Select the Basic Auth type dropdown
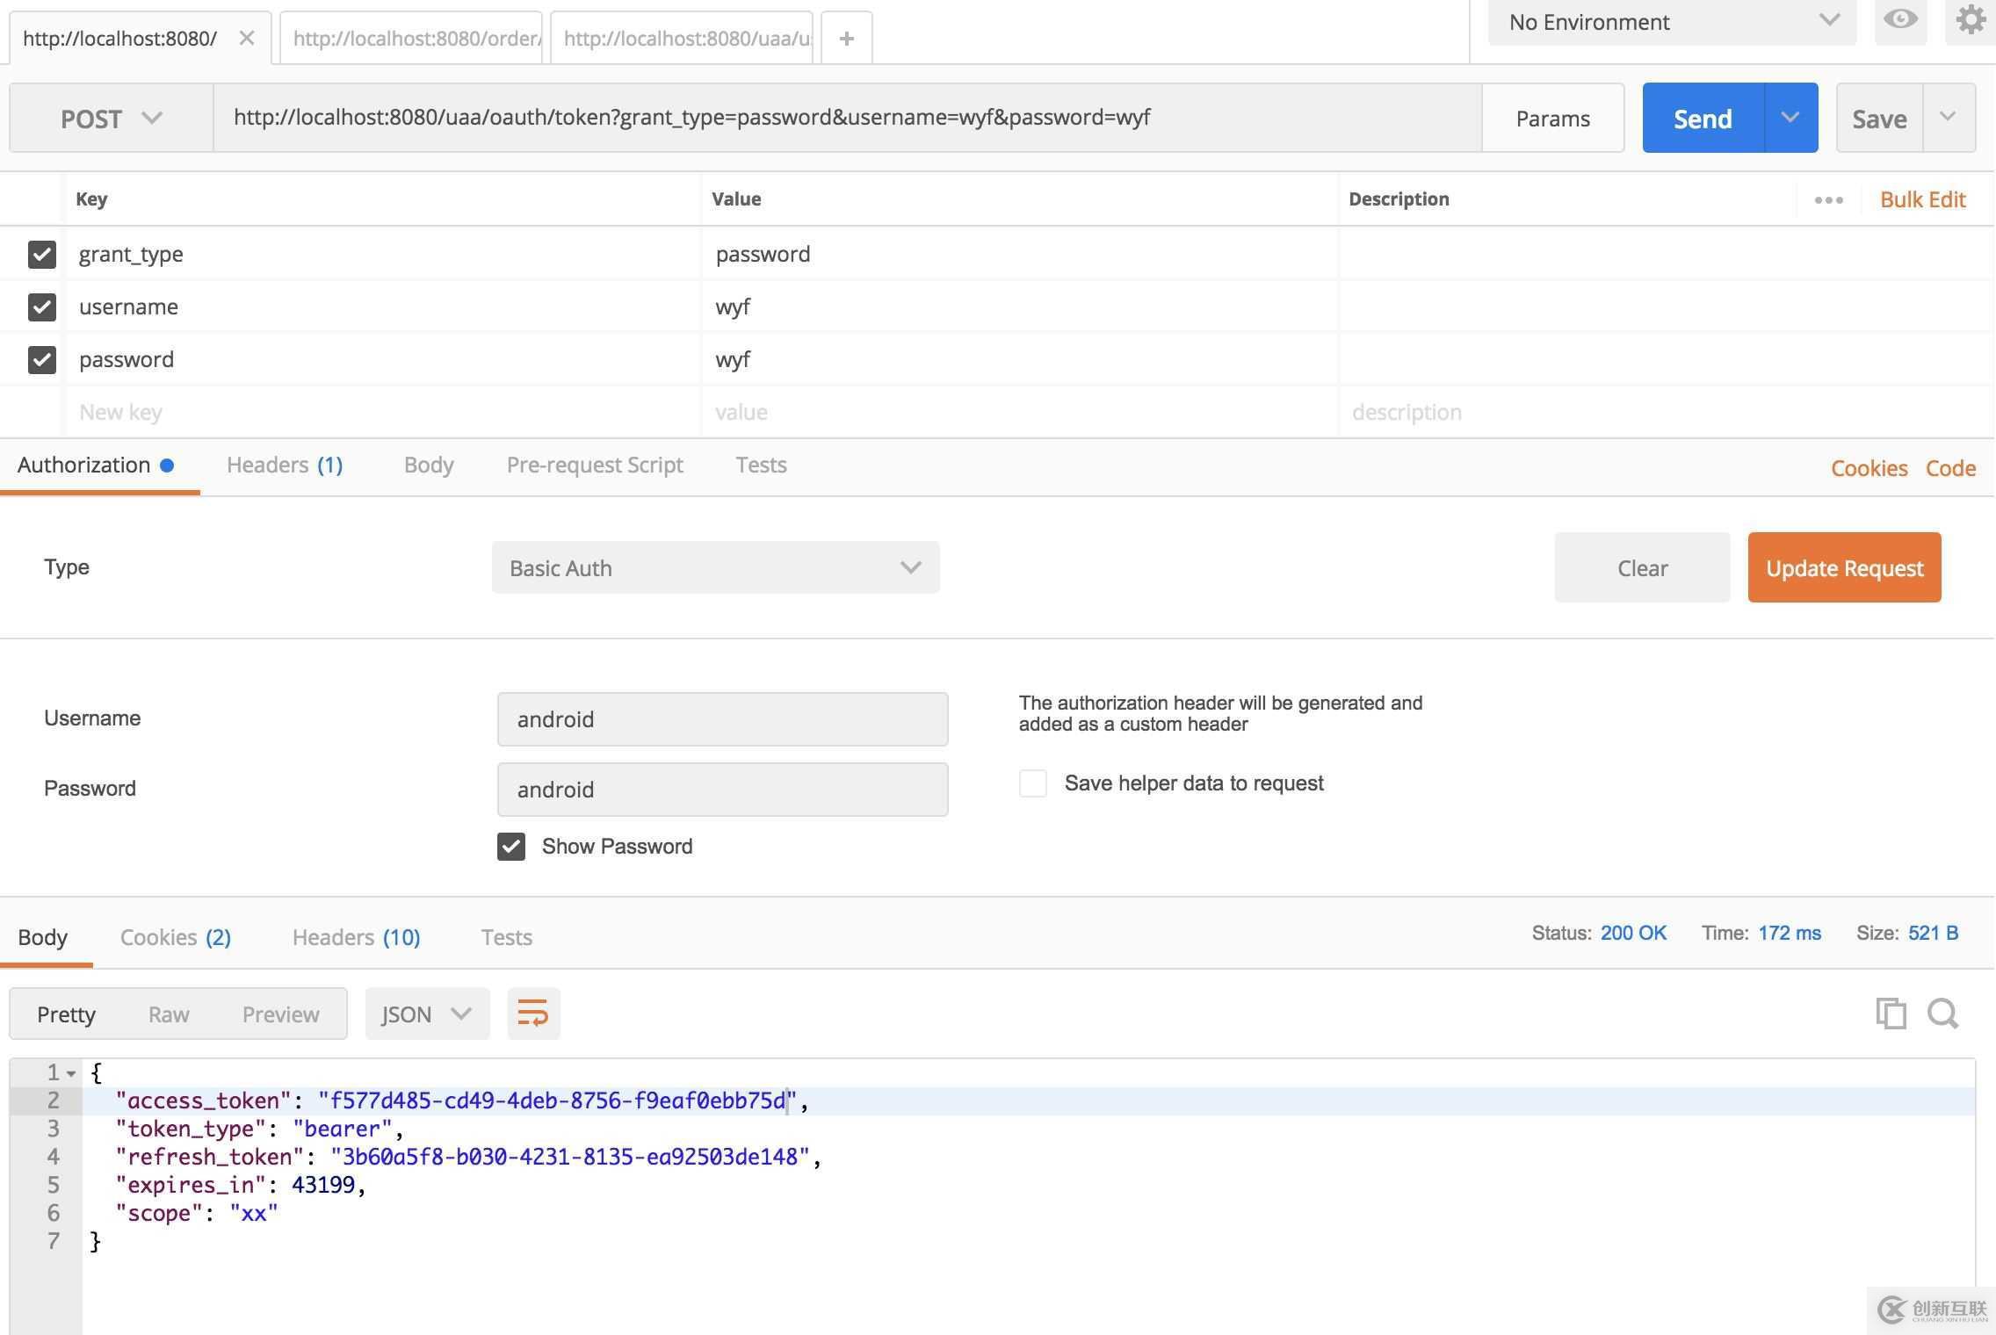The image size is (1996, 1335). (713, 566)
